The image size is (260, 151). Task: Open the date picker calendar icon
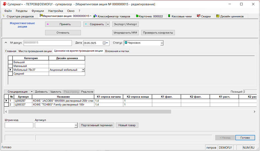coord(104,43)
